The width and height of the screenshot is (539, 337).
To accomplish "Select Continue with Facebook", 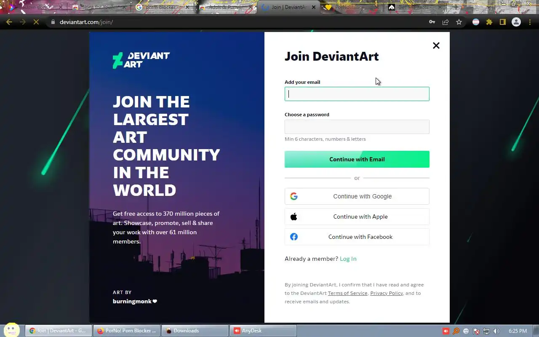I will click(x=357, y=237).
